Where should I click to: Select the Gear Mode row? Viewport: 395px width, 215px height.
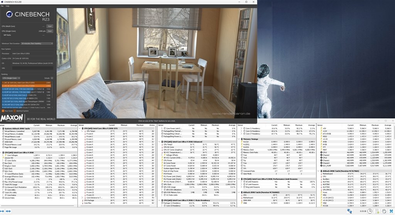pos(278,174)
